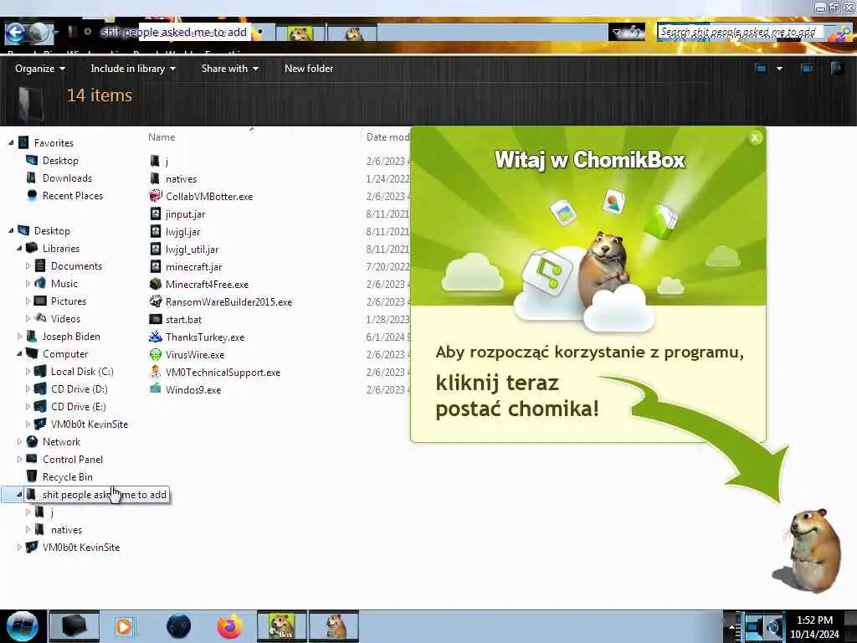The image size is (857, 643).
Task: Click the Windos9.exe file icon
Action: coord(155,389)
